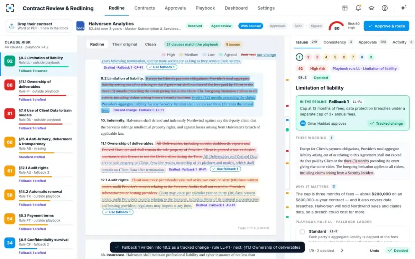Viewport: 415px width, 259px height.
Task: Jump to issue 2 circle
Action: point(308,57)
